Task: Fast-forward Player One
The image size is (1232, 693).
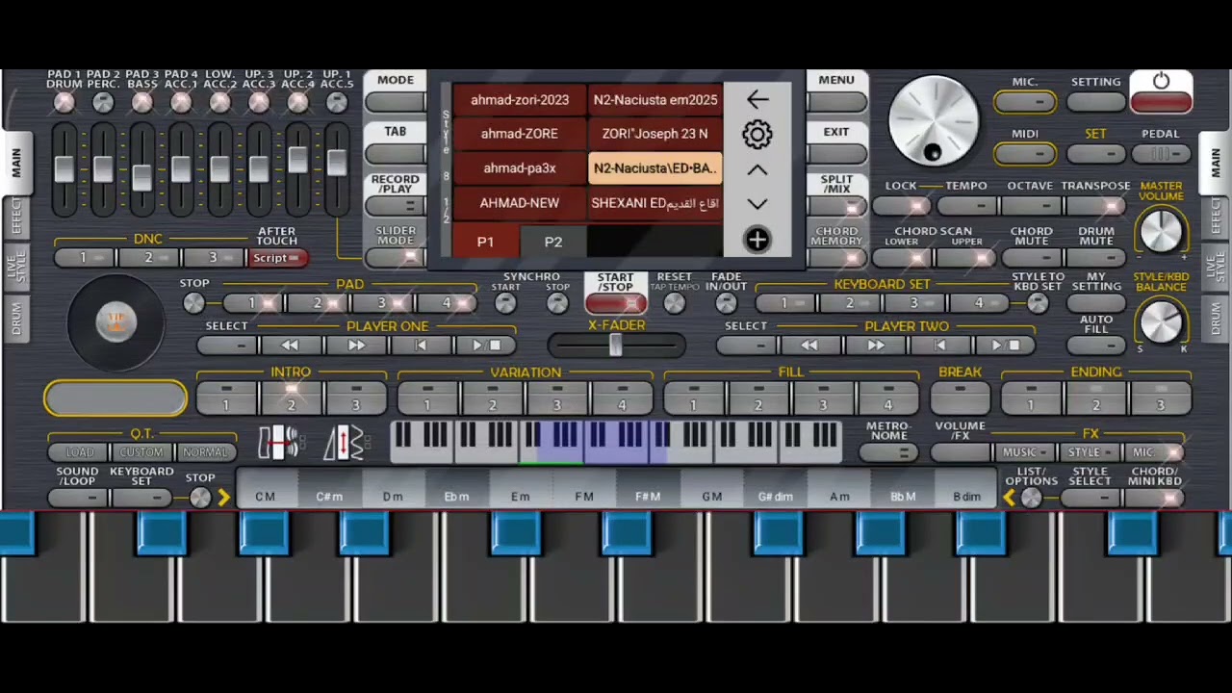Action: tap(355, 346)
